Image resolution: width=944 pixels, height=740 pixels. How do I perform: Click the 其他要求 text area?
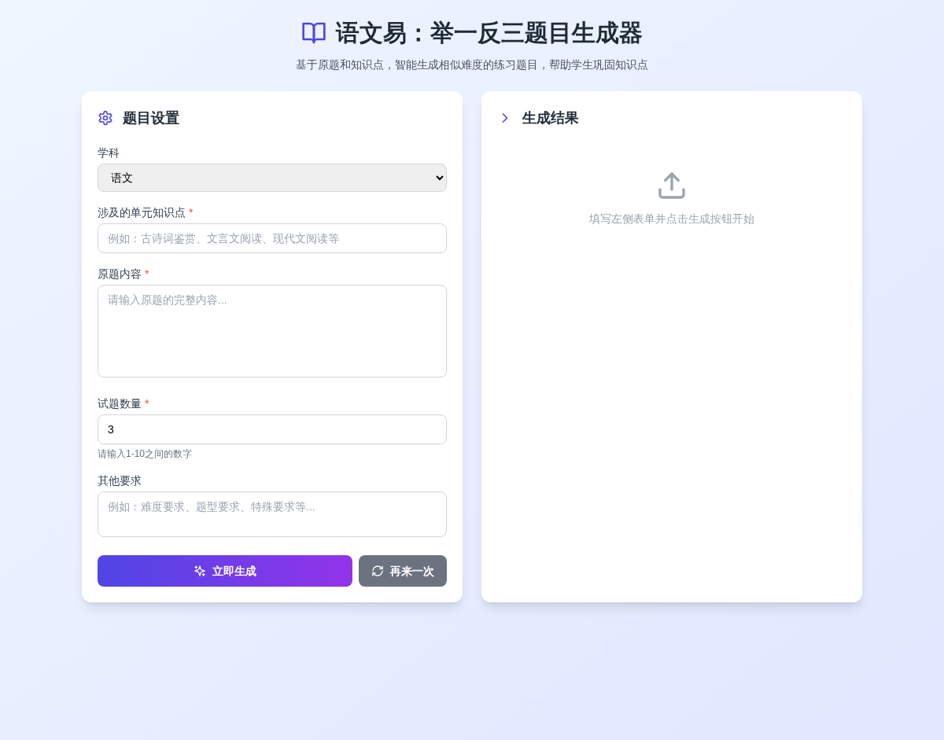coord(272,514)
